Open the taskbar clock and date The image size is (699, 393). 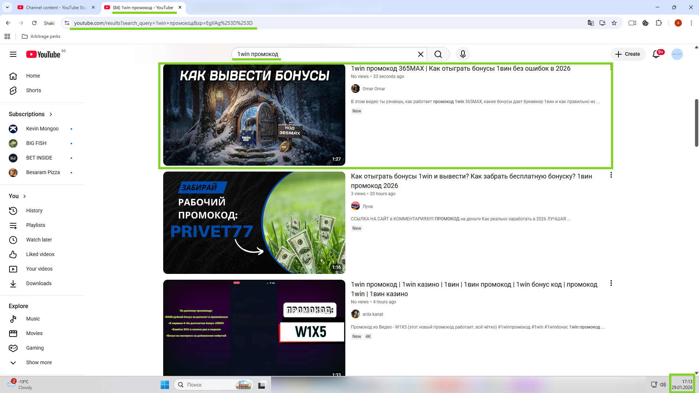point(682,385)
